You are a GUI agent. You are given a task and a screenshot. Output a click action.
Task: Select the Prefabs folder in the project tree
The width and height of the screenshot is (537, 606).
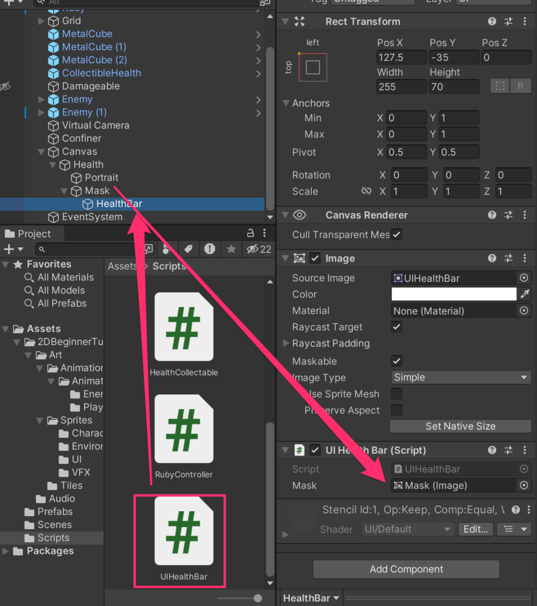point(55,511)
